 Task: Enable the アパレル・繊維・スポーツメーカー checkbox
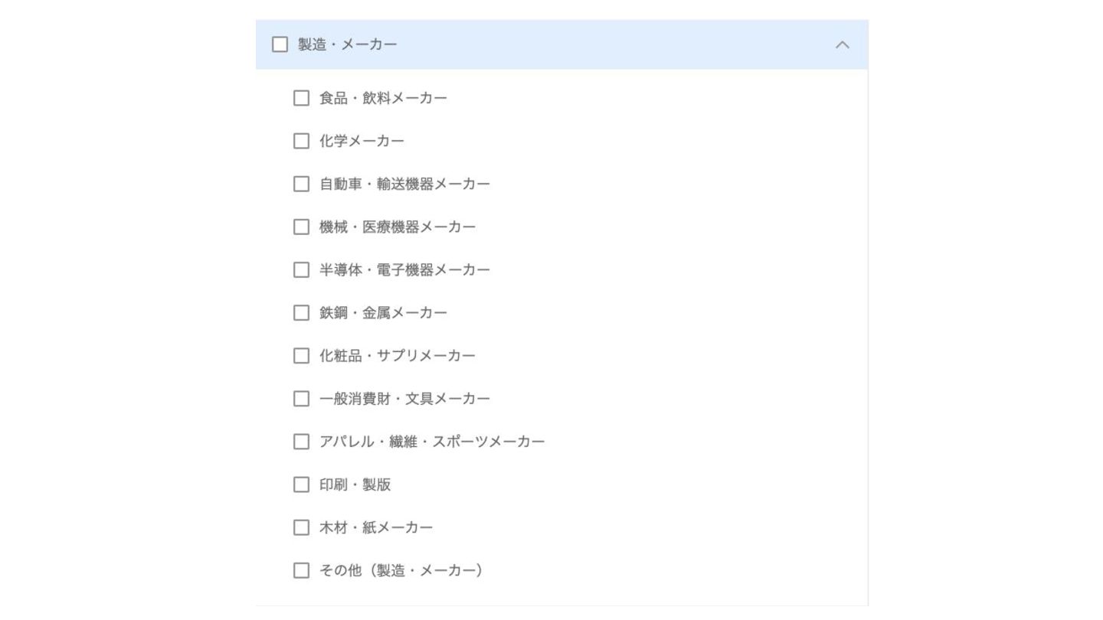click(x=301, y=442)
